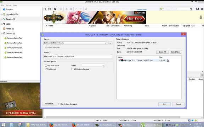Screen dimensions: 204x127
Task: Click Add Torrent from URL link icon
Action: pyautogui.click(x=50, y=9)
